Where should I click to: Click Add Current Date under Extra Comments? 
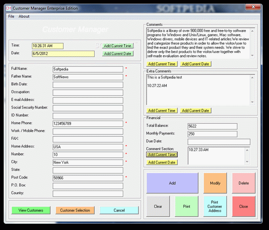pos(195,111)
